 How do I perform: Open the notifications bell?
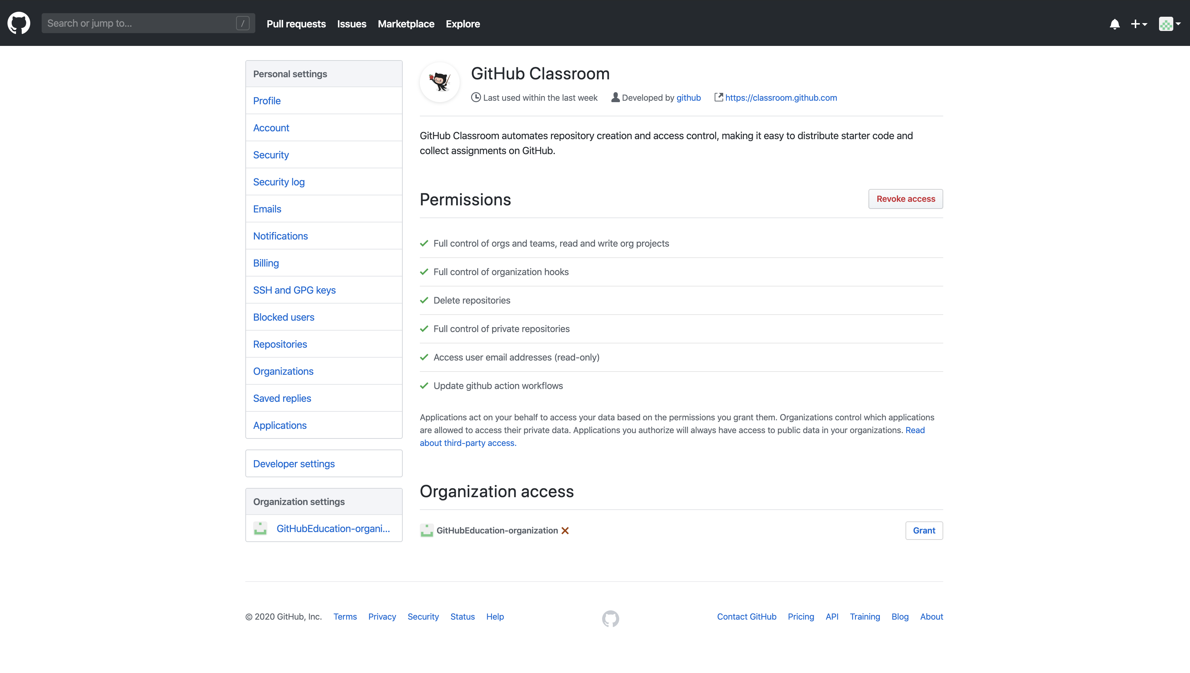click(x=1115, y=24)
